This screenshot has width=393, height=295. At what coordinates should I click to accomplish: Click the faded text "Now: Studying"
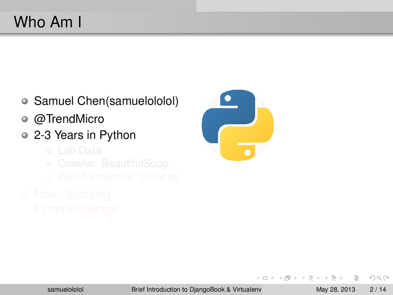pos(72,194)
